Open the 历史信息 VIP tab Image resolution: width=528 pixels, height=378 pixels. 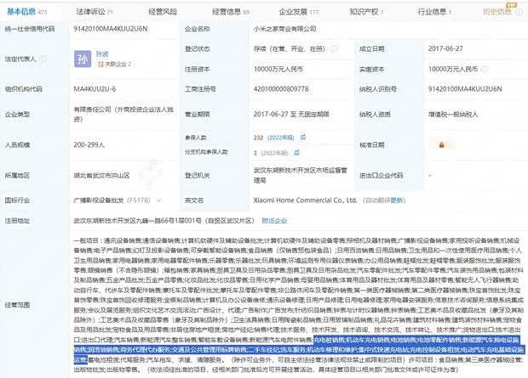pyautogui.click(x=498, y=11)
